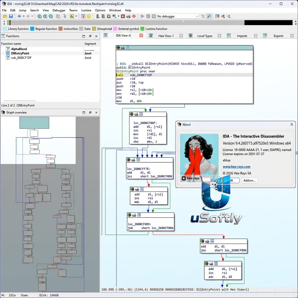
Task: Click the blue back navigation arrow
Action: (19, 16)
